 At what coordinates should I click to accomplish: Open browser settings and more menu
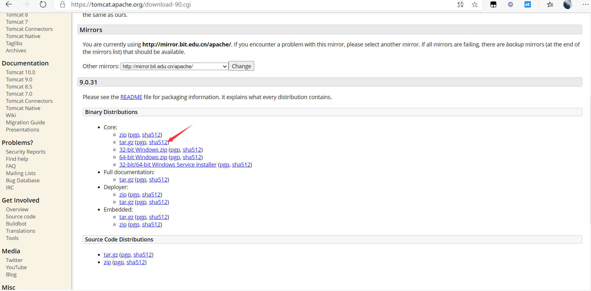(585, 4)
